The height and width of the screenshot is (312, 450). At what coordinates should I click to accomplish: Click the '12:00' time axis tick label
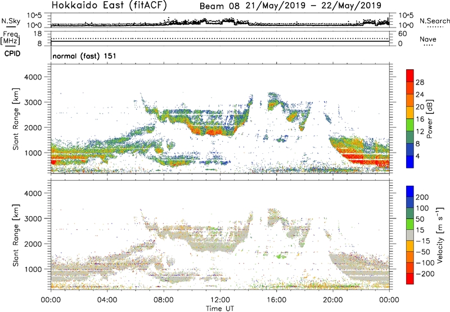click(220, 300)
